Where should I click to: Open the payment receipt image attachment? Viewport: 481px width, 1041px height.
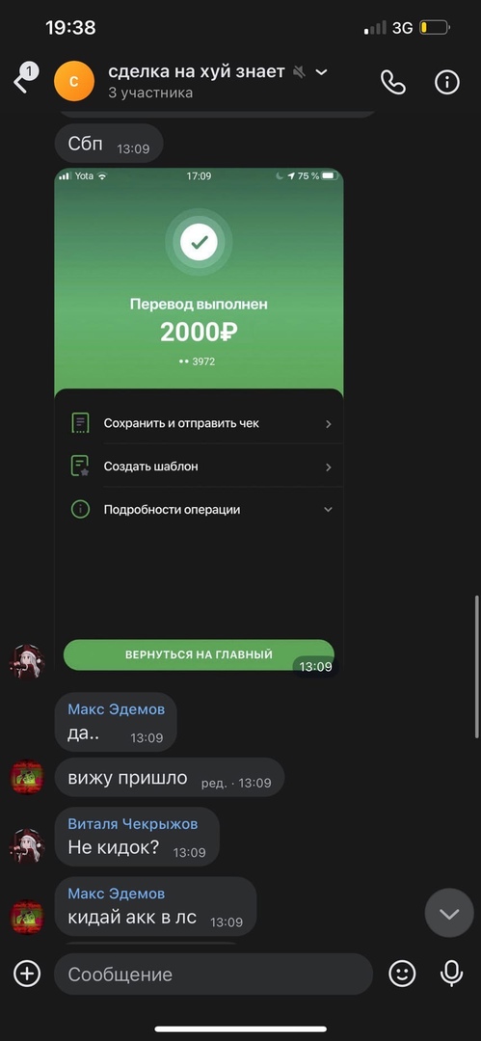coord(199,423)
